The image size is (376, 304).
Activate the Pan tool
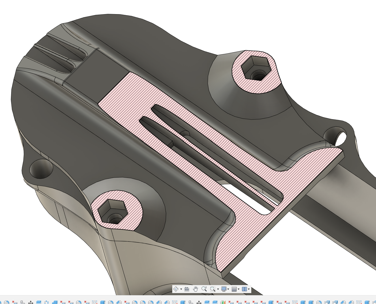pos(195,289)
